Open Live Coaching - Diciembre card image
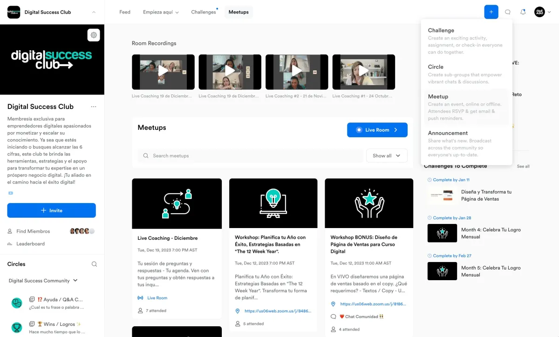The width and height of the screenshot is (559, 337). click(x=177, y=204)
